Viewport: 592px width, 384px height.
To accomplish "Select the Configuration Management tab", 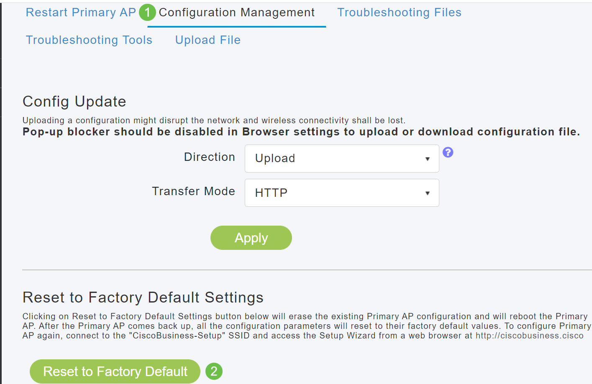I will pyautogui.click(x=236, y=13).
